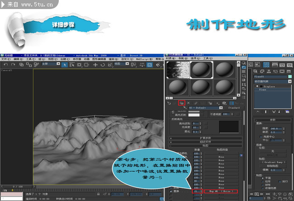This screenshot has height=201, width=294.
Task: Click the Undo arrow in main toolbar
Action: (x=4, y=65)
